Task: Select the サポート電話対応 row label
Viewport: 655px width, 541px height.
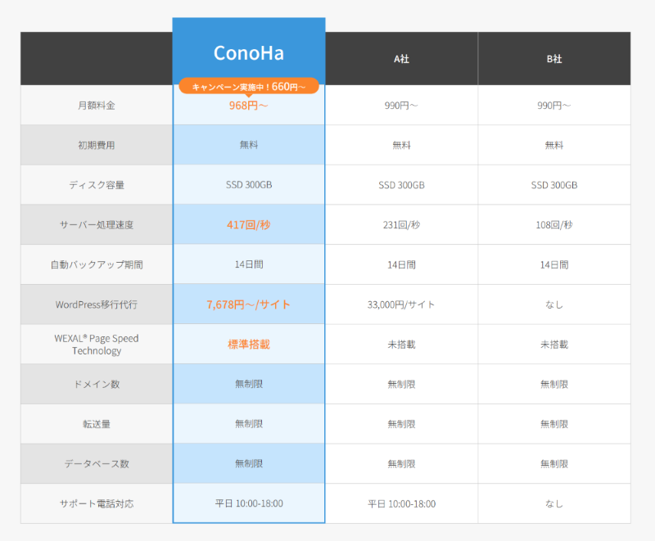Action: click(x=97, y=503)
